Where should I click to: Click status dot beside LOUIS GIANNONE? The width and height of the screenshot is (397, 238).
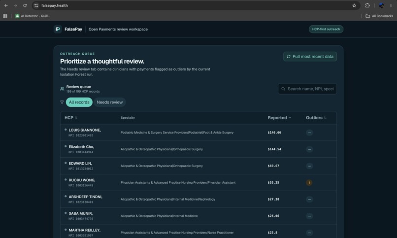(66, 130)
